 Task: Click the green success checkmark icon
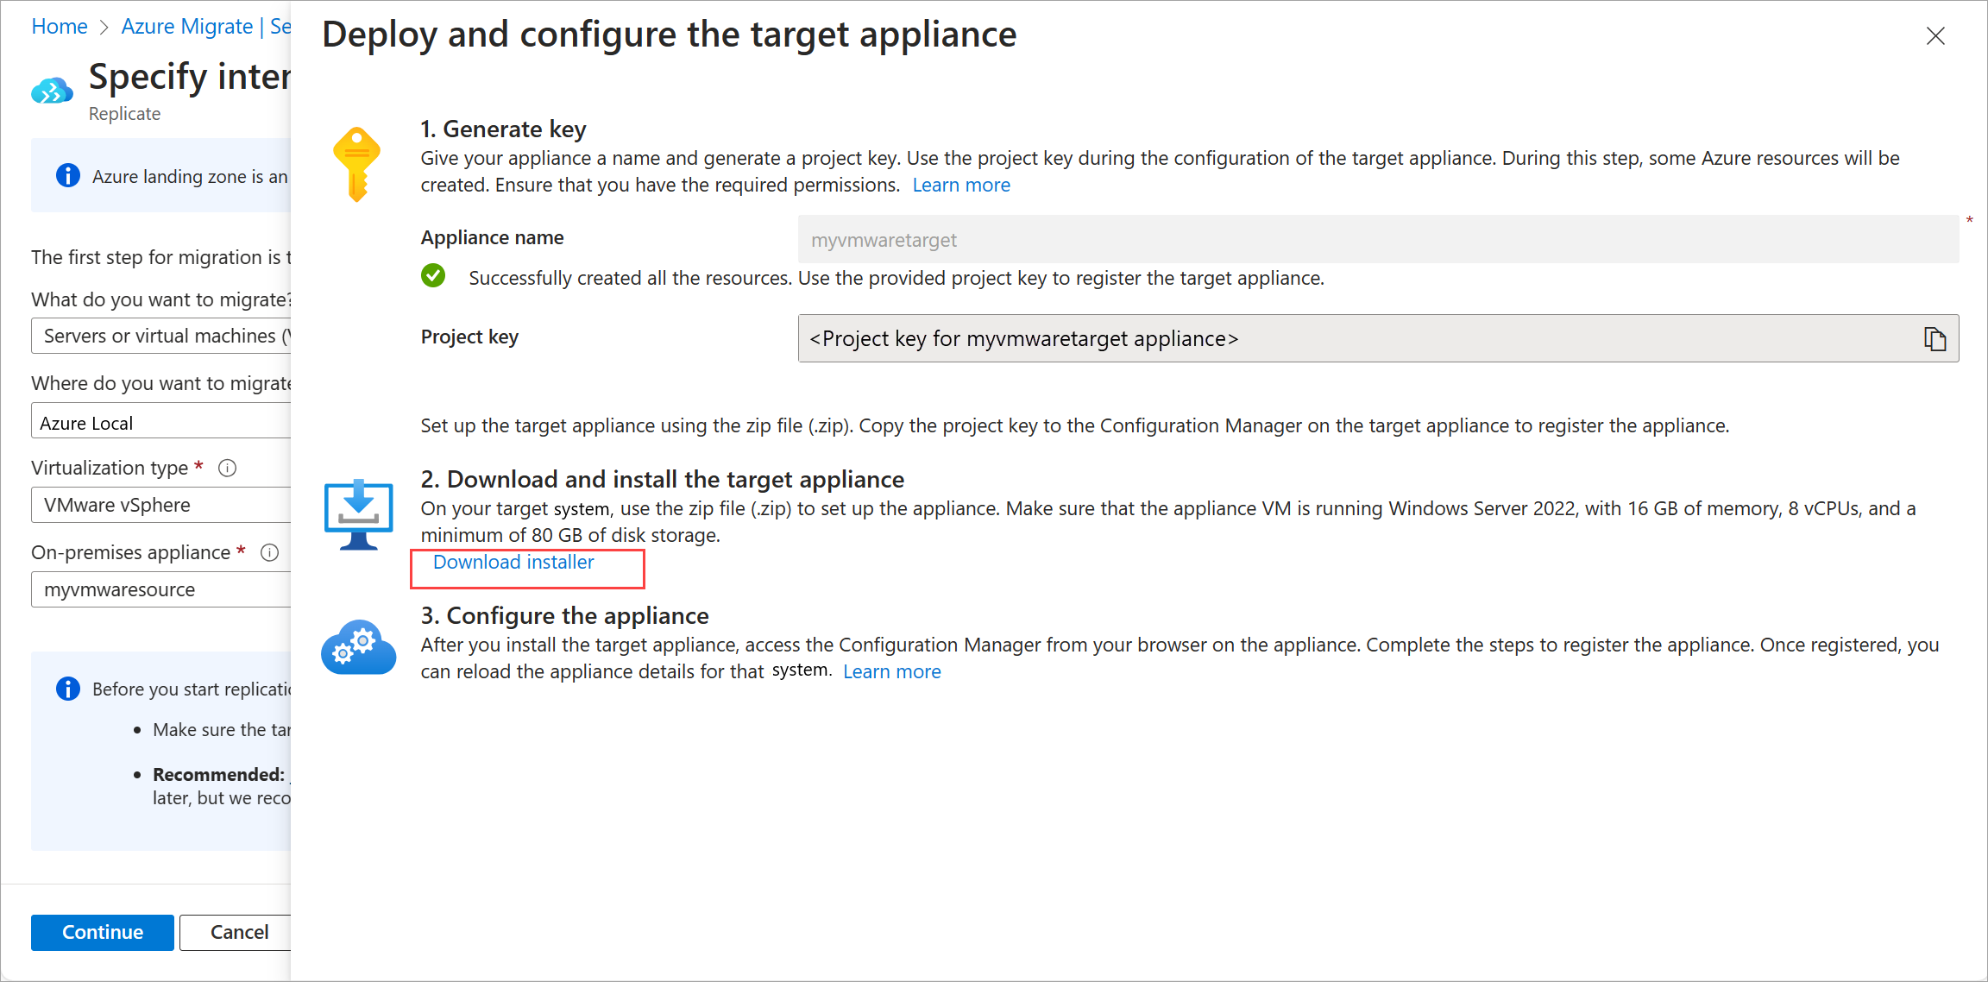click(x=433, y=276)
